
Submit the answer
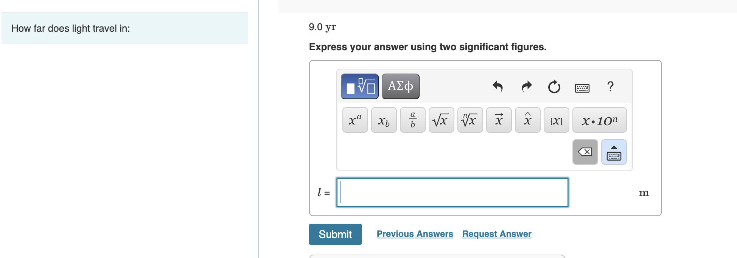click(x=335, y=234)
